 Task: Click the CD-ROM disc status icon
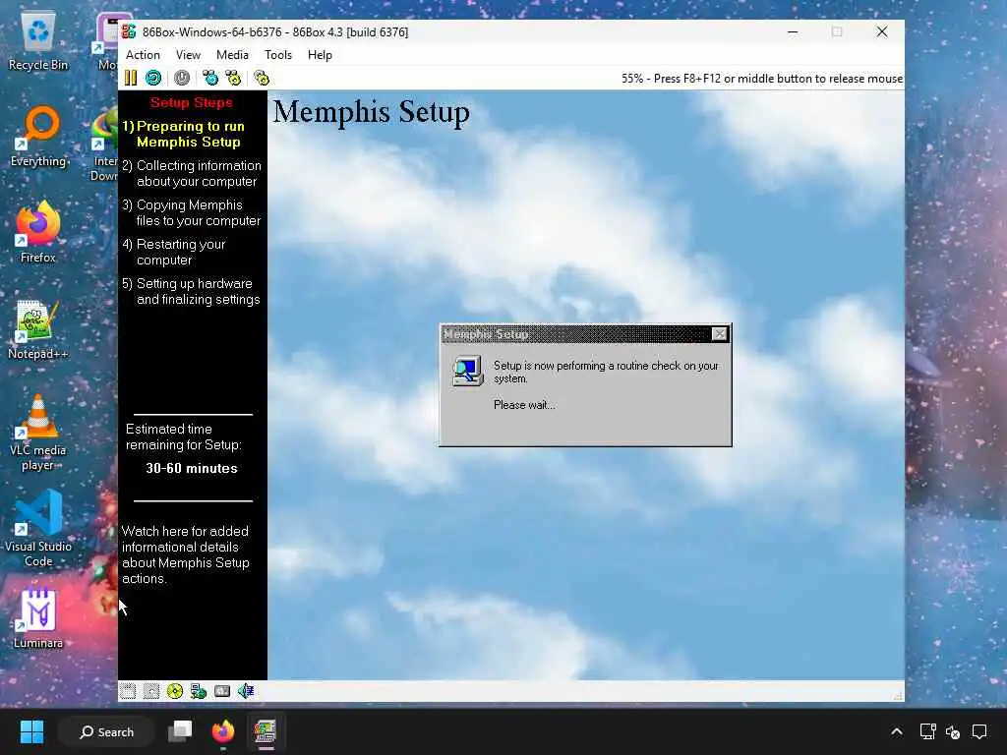(175, 691)
